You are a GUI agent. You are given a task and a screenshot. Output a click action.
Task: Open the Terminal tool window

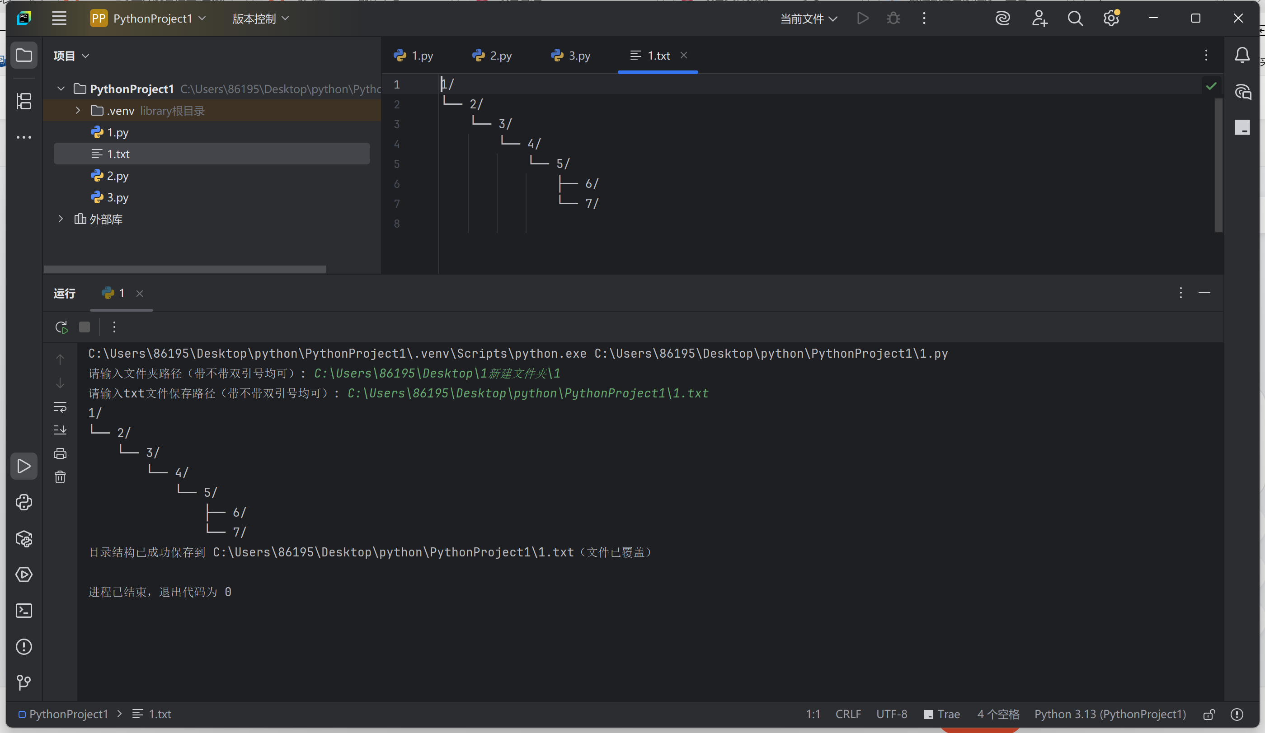click(24, 611)
